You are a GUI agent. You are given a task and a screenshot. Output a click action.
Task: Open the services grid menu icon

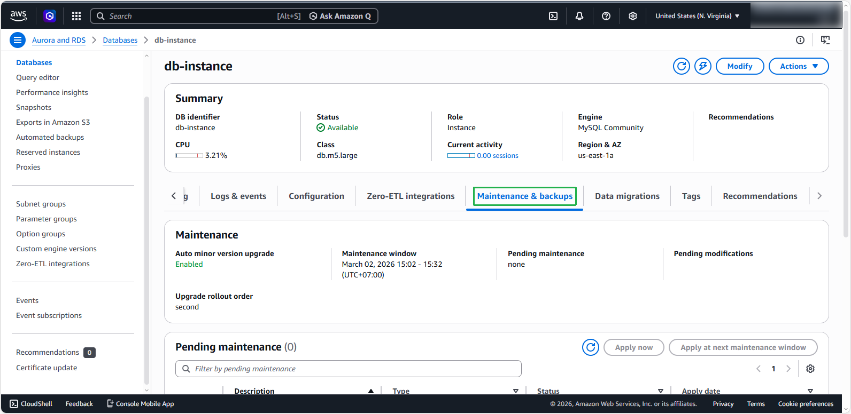76,16
